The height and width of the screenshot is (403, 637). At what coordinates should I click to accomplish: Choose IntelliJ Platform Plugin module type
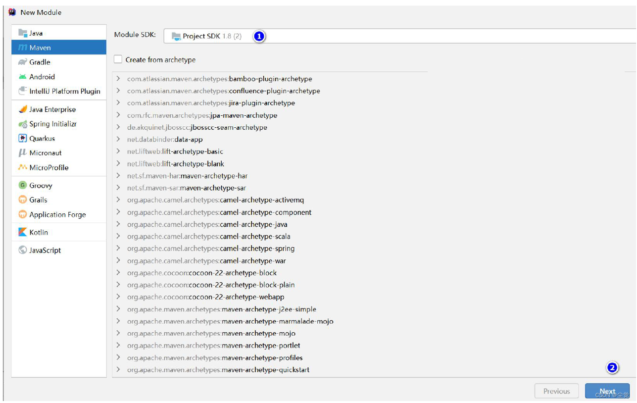pyautogui.click(x=57, y=92)
